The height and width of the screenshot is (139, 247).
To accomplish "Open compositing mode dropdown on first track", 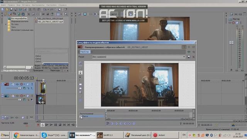I will [24, 88].
